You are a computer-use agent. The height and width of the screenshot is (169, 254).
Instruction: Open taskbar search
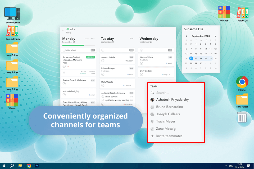point(12,166)
